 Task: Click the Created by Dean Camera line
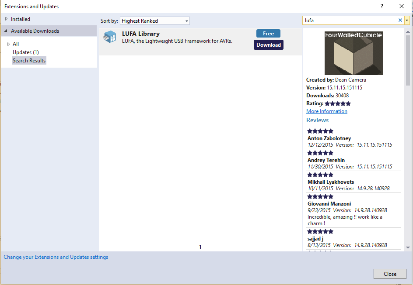point(336,79)
